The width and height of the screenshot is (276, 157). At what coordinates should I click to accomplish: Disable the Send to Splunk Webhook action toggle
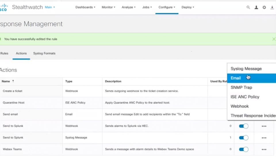[244, 126]
